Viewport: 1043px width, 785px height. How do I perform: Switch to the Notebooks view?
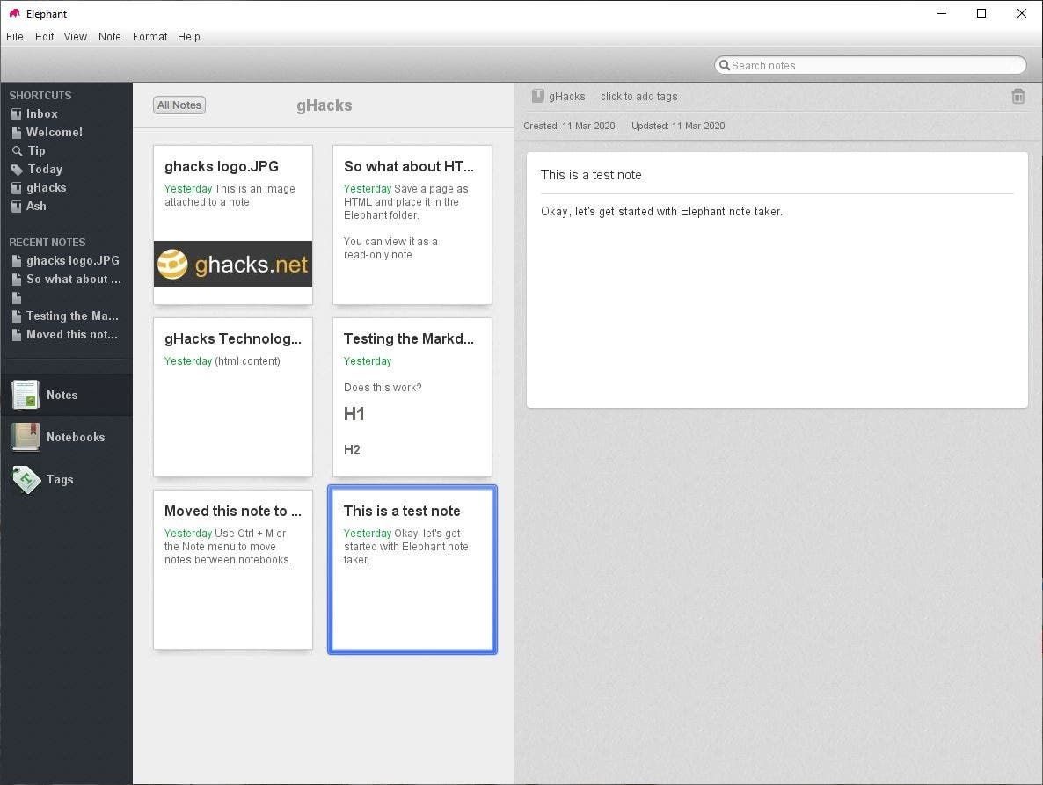pyautogui.click(x=67, y=438)
